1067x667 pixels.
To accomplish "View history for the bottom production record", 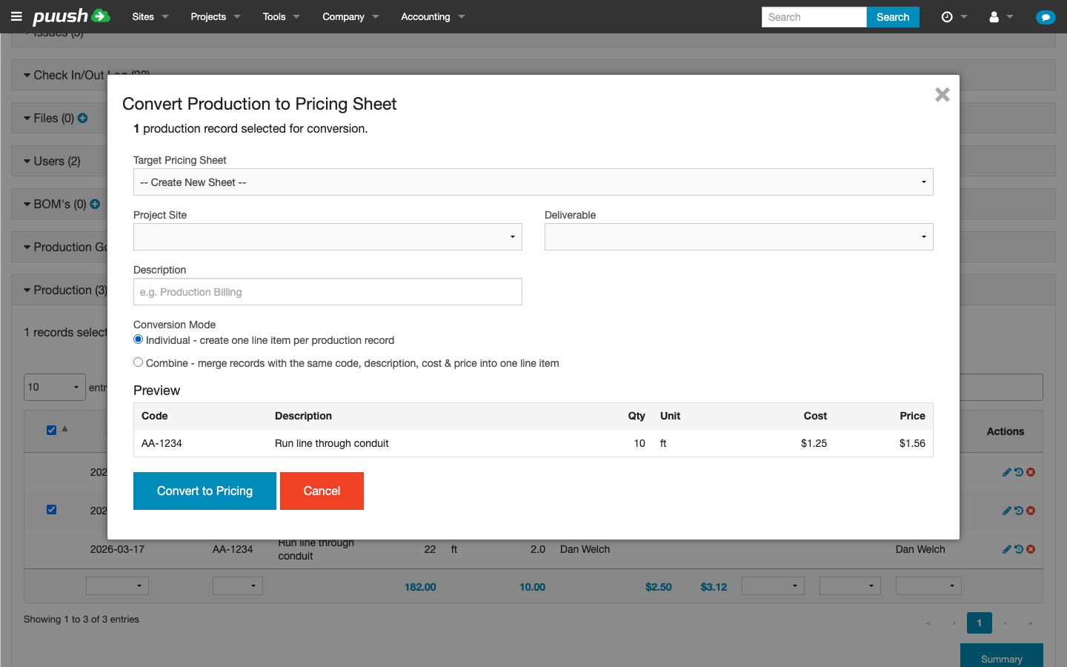I will (x=1018, y=549).
